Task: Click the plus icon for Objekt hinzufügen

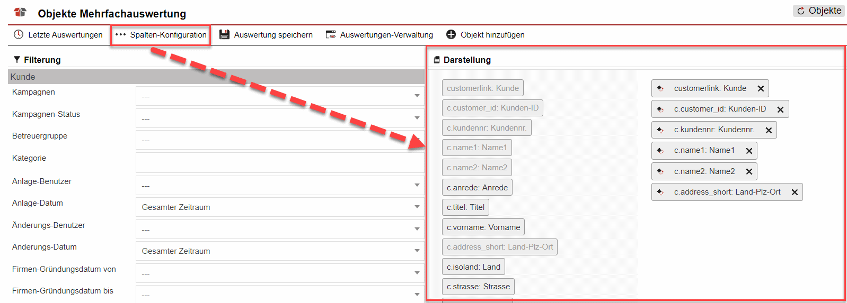Action: click(451, 34)
